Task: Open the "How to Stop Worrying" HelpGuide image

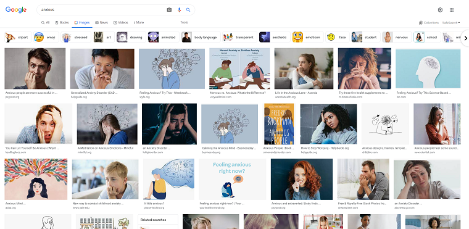Action: coord(328,124)
